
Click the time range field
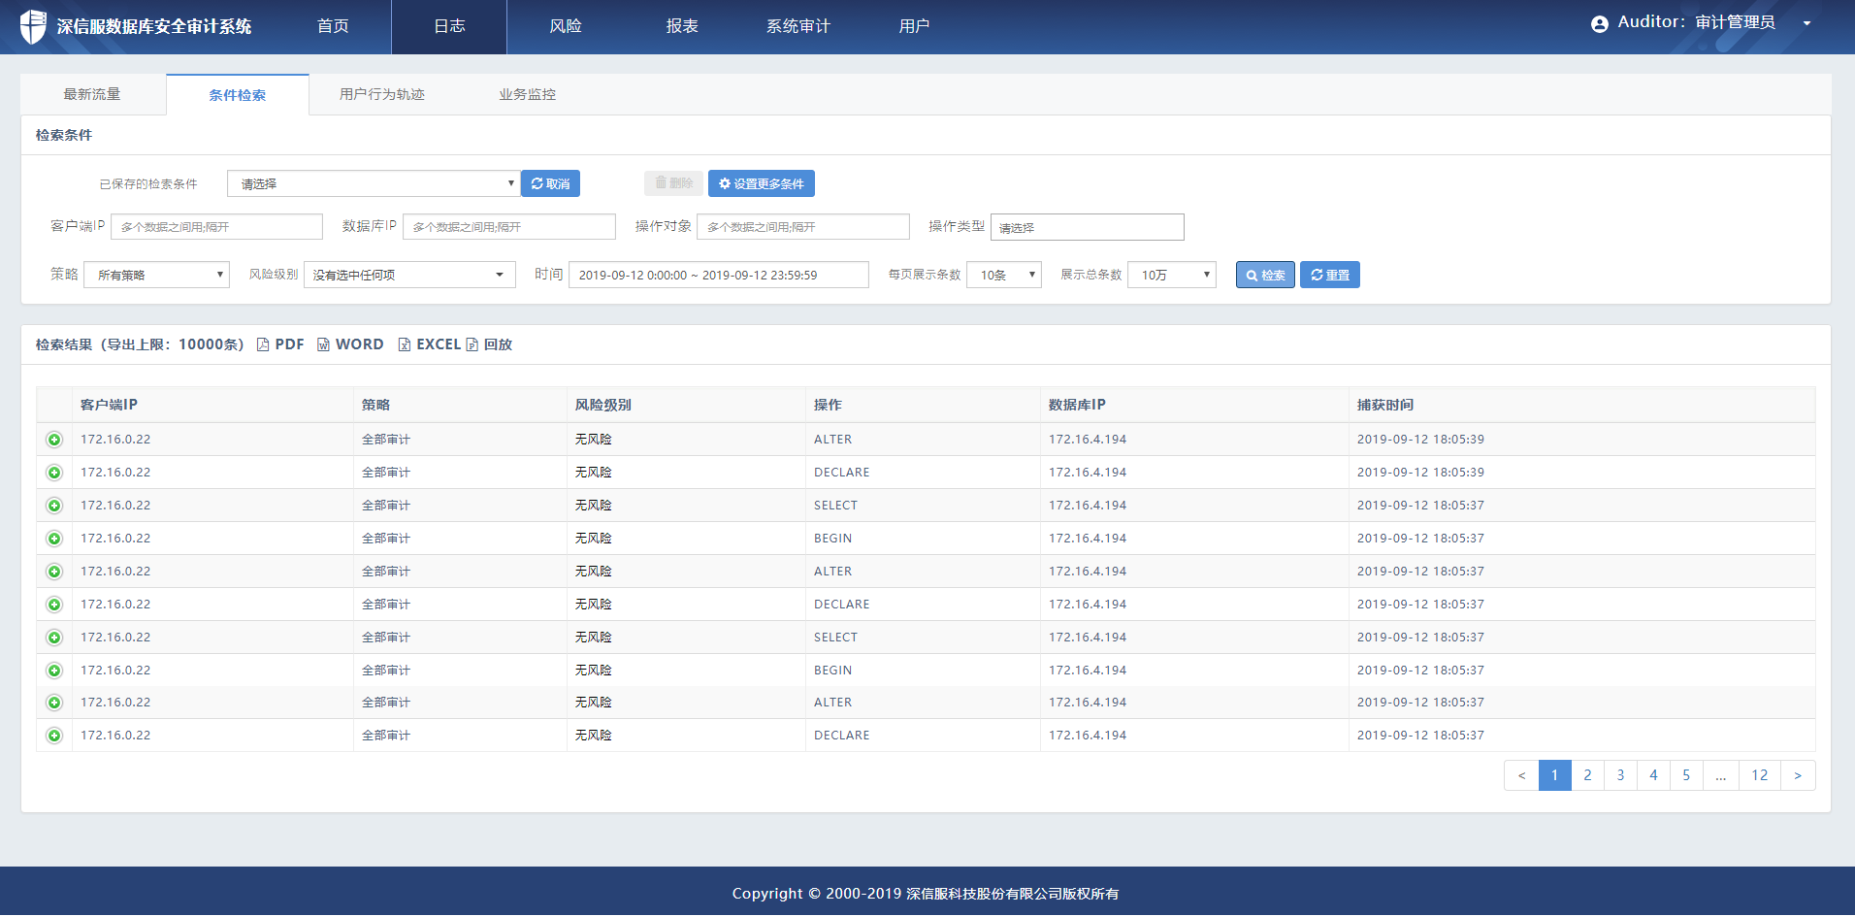click(x=718, y=275)
